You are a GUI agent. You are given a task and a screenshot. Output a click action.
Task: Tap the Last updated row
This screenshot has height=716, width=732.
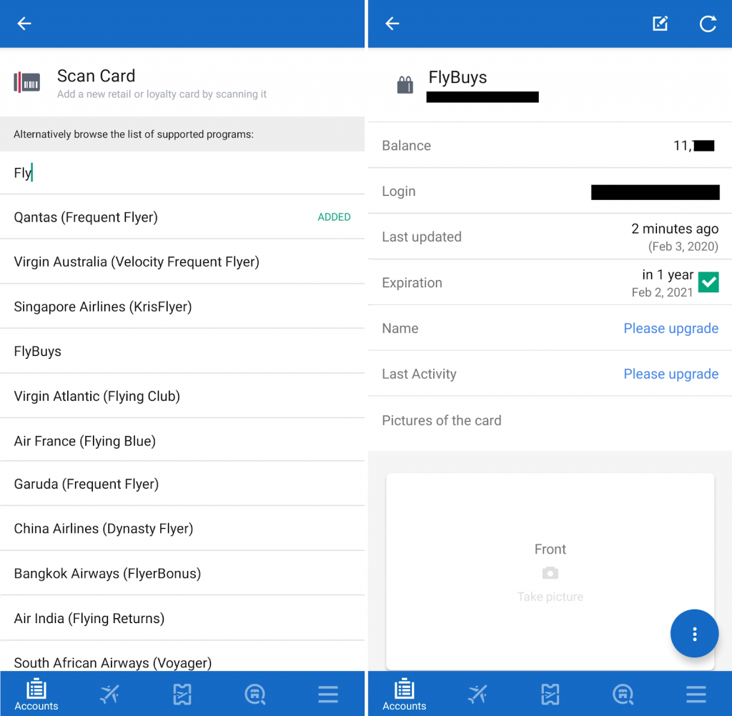click(550, 237)
